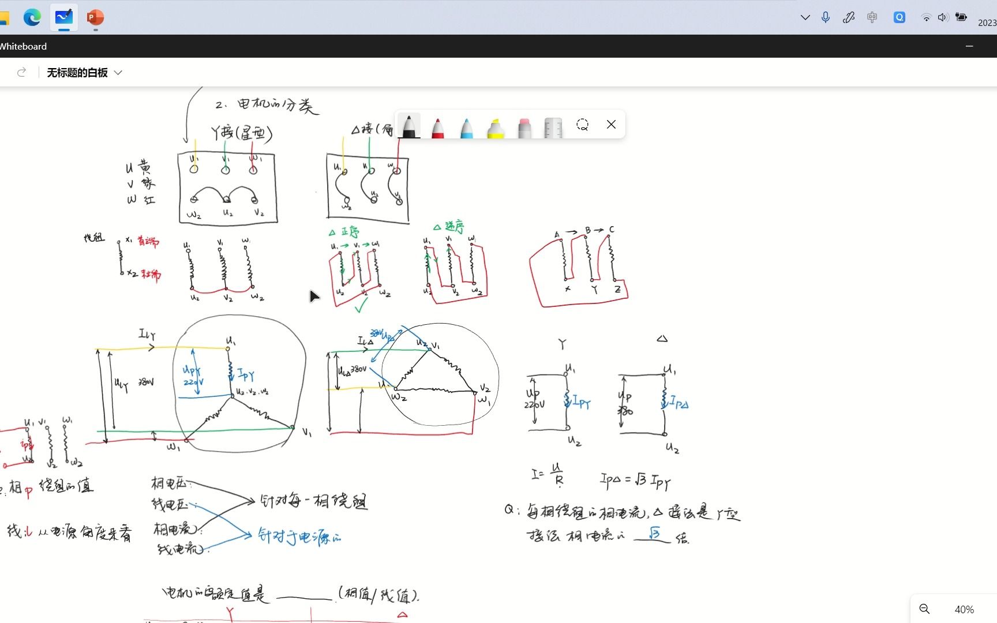Click the 40% zoom level

tap(964, 610)
